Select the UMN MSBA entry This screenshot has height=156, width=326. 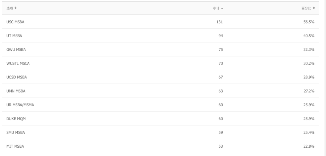click(160, 91)
